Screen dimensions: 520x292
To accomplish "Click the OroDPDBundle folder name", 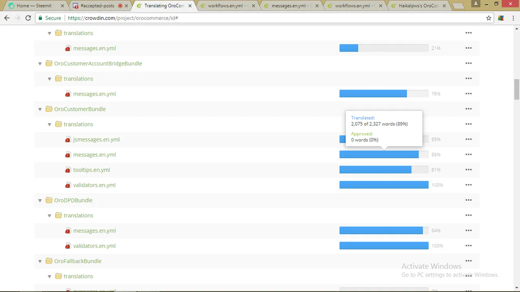I will (73, 200).
